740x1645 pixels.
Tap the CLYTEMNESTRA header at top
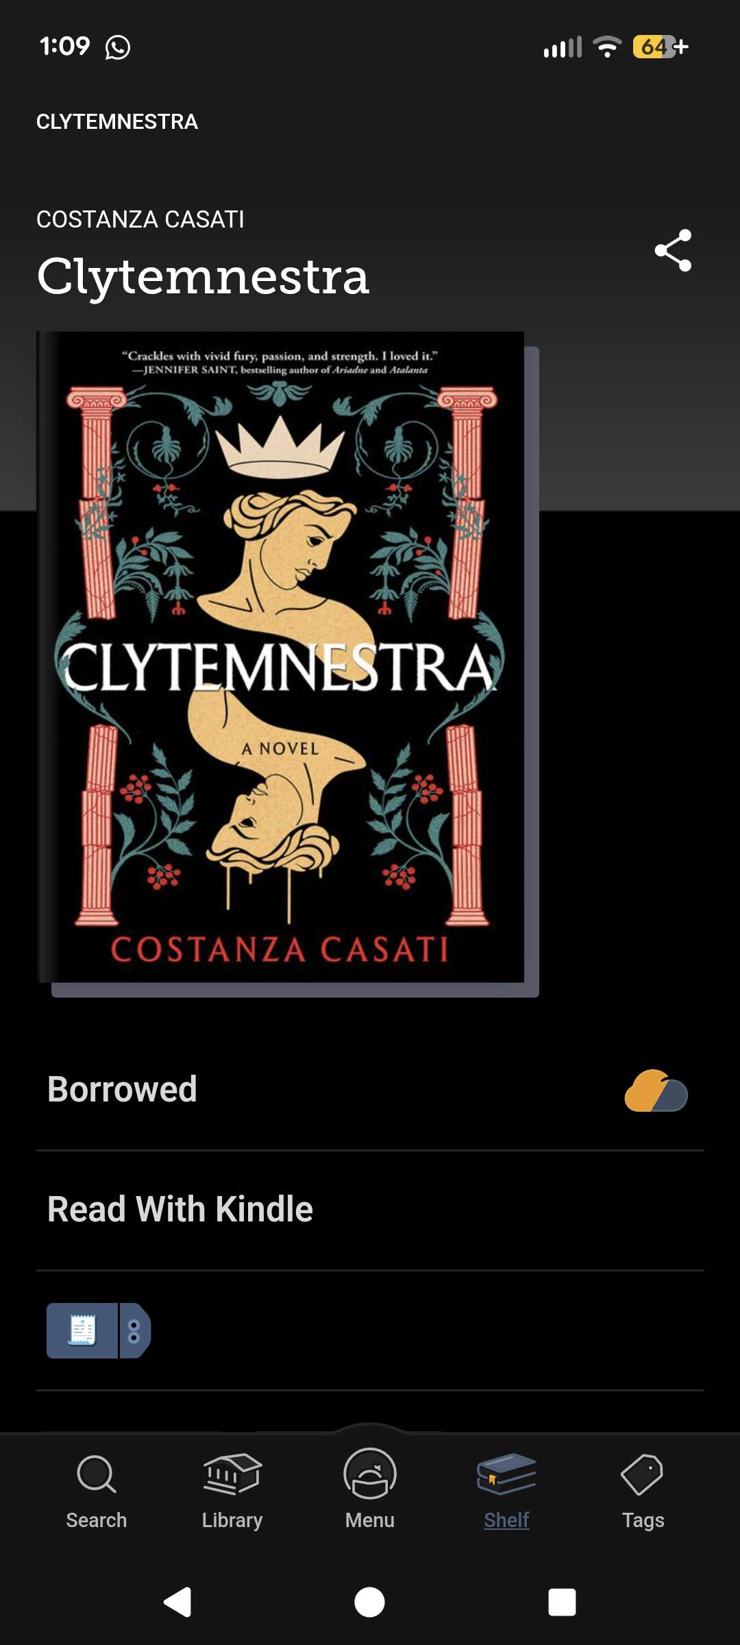tap(117, 121)
